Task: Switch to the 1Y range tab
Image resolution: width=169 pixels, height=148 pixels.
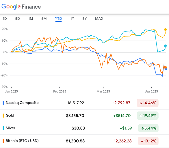Action: coord(72,19)
